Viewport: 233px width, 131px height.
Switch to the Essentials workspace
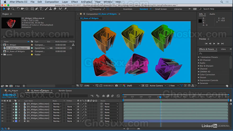coord(128,9)
